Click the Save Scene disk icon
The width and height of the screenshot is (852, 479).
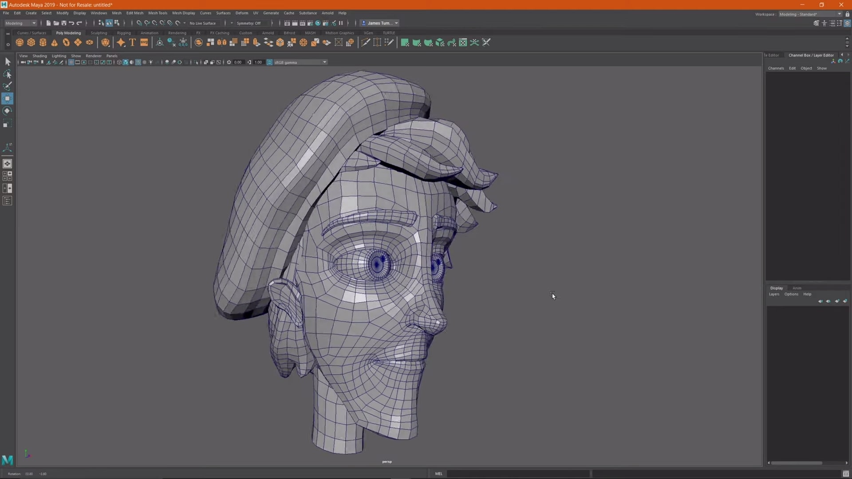pyautogui.click(x=63, y=23)
